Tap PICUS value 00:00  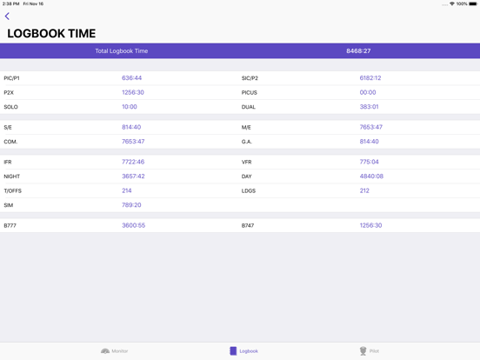[368, 92]
